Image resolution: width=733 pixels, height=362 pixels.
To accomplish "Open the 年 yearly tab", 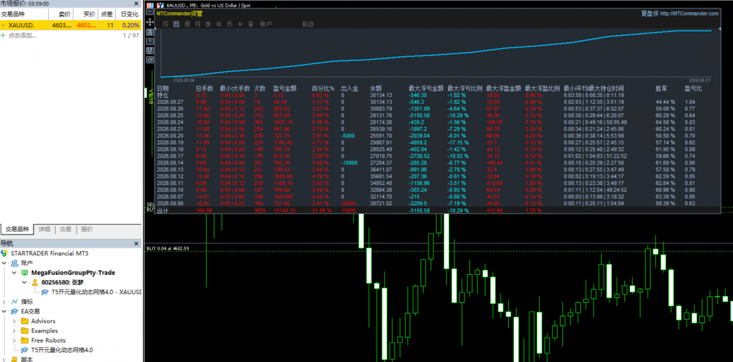I will click(219, 24).
